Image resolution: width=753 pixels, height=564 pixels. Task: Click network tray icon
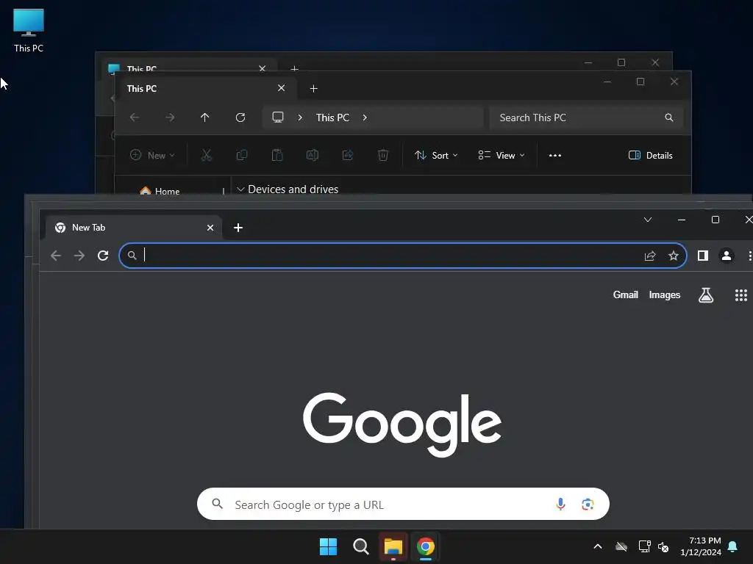tap(644, 546)
